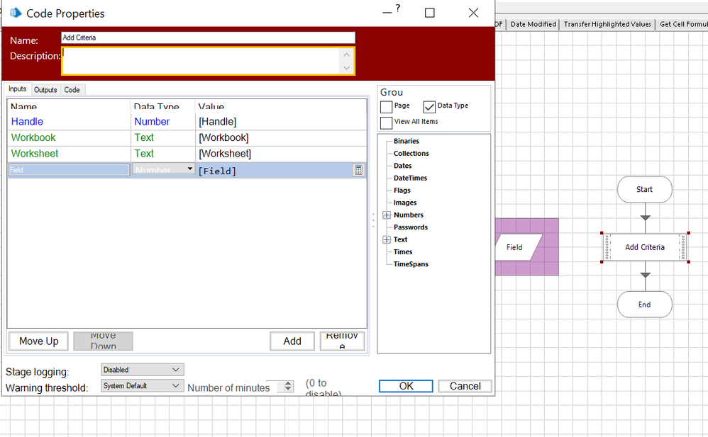708x437 pixels.
Task: Open the Warning threshold dropdown
Action: (142, 386)
